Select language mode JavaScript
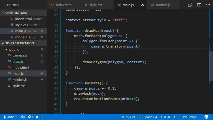This screenshot has width=213, height=120. [189, 117]
